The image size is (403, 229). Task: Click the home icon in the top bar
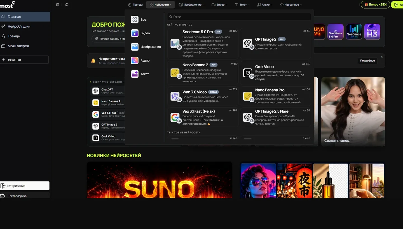[x=67, y=5]
